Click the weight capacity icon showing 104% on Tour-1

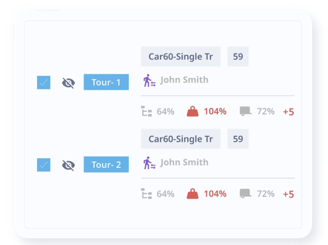tap(193, 112)
